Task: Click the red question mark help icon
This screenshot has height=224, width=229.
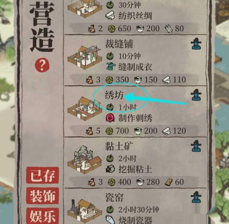Action: click(x=42, y=65)
